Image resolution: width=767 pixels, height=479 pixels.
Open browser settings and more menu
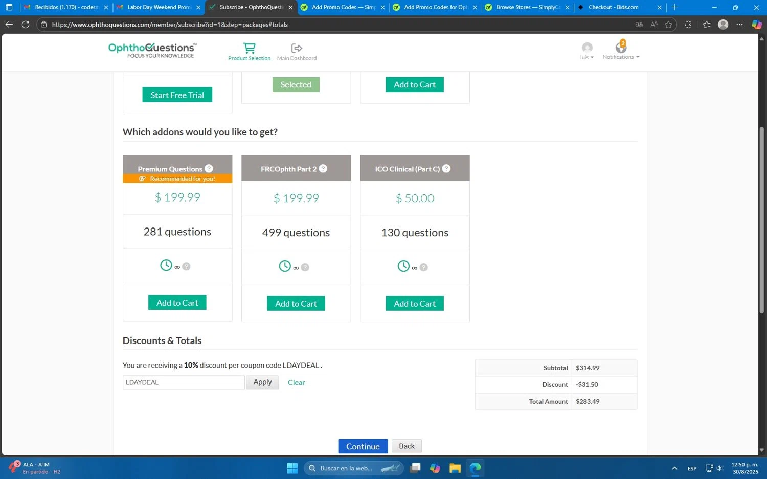pyautogui.click(x=740, y=25)
